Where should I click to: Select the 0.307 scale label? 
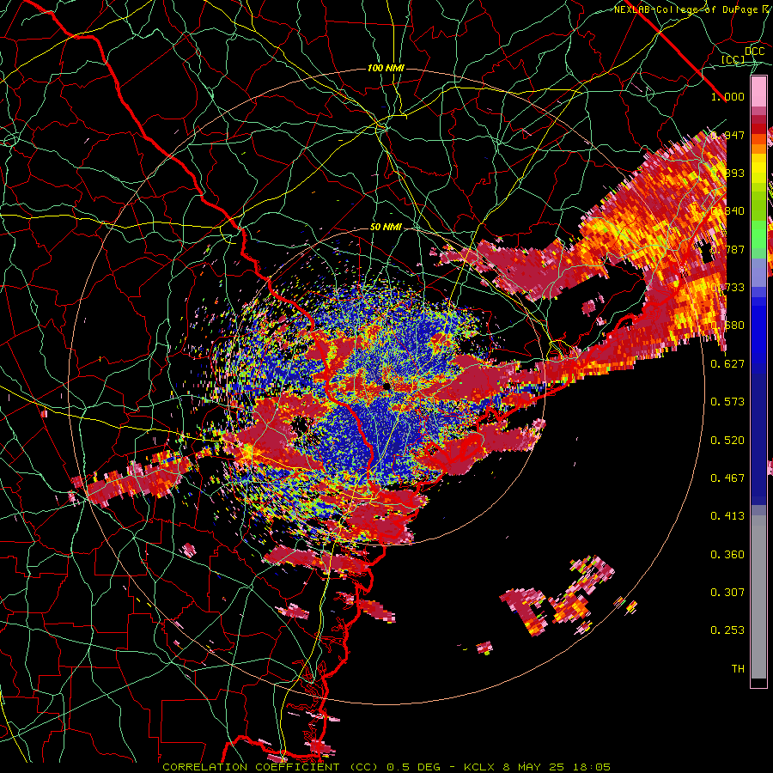pyautogui.click(x=727, y=593)
